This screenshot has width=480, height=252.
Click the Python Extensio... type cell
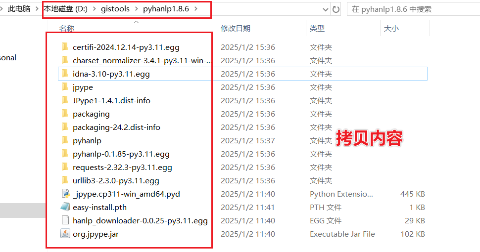(341, 194)
